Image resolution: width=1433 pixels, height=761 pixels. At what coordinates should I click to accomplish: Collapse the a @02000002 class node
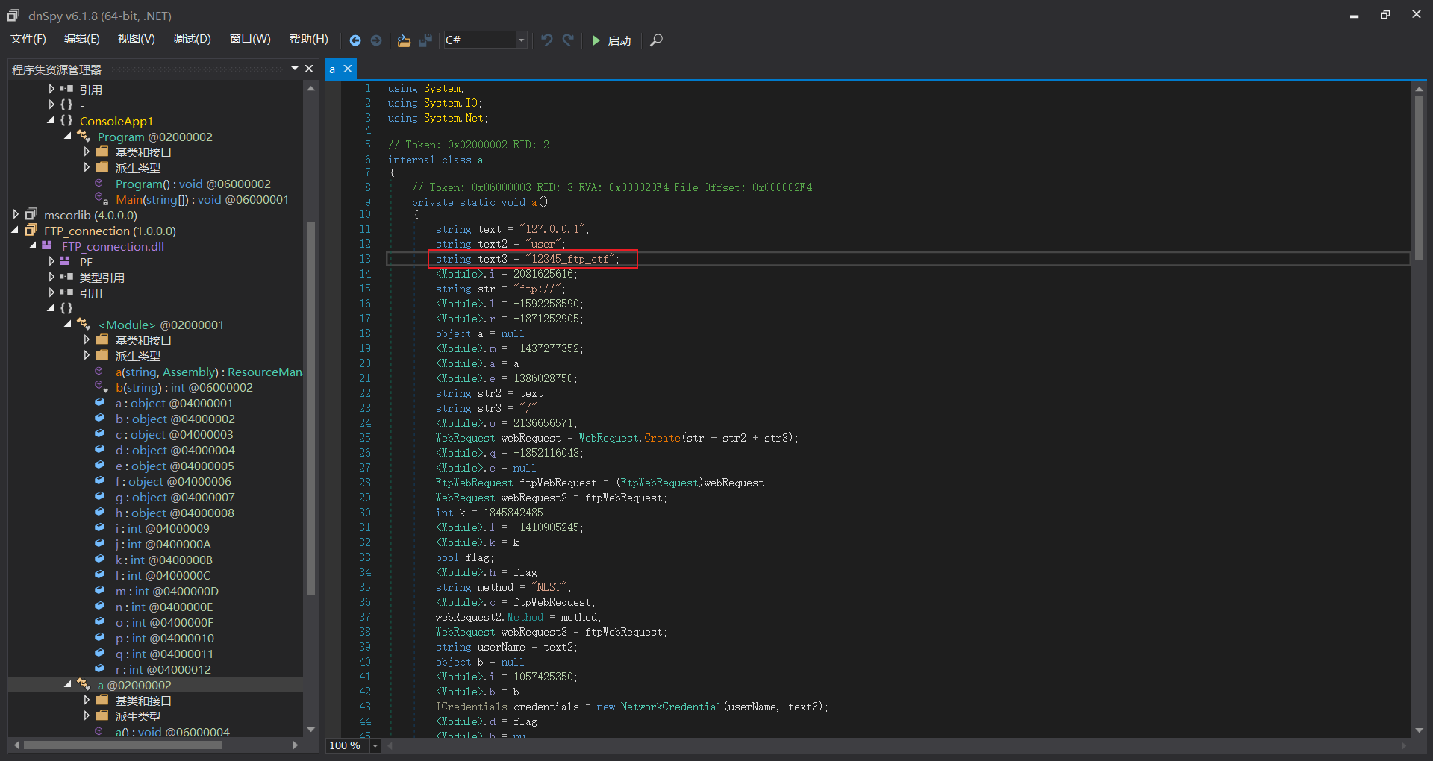68,685
